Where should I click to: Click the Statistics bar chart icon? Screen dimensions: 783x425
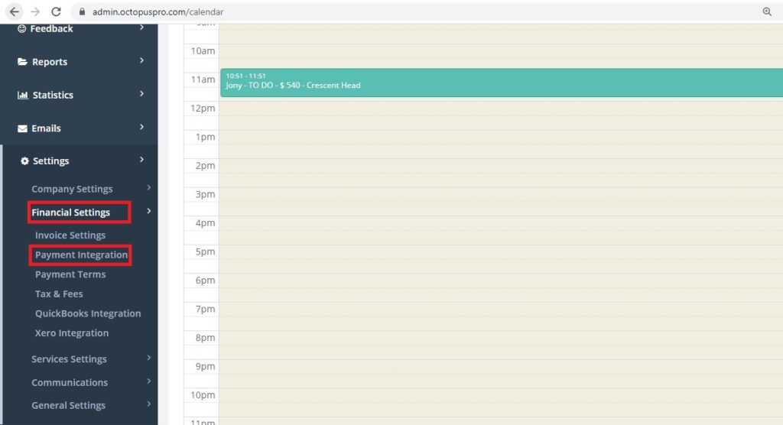(x=22, y=95)
